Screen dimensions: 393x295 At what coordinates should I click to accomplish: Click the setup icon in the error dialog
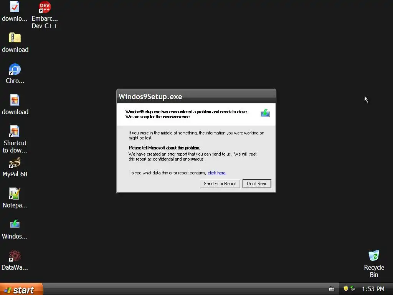coord(265,113)
